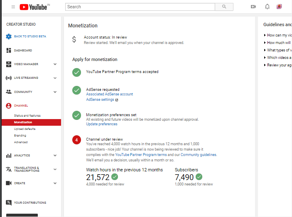Screen dimensions: 292x217
Task: Open Branding under Channel
Action: coord(20,136)
